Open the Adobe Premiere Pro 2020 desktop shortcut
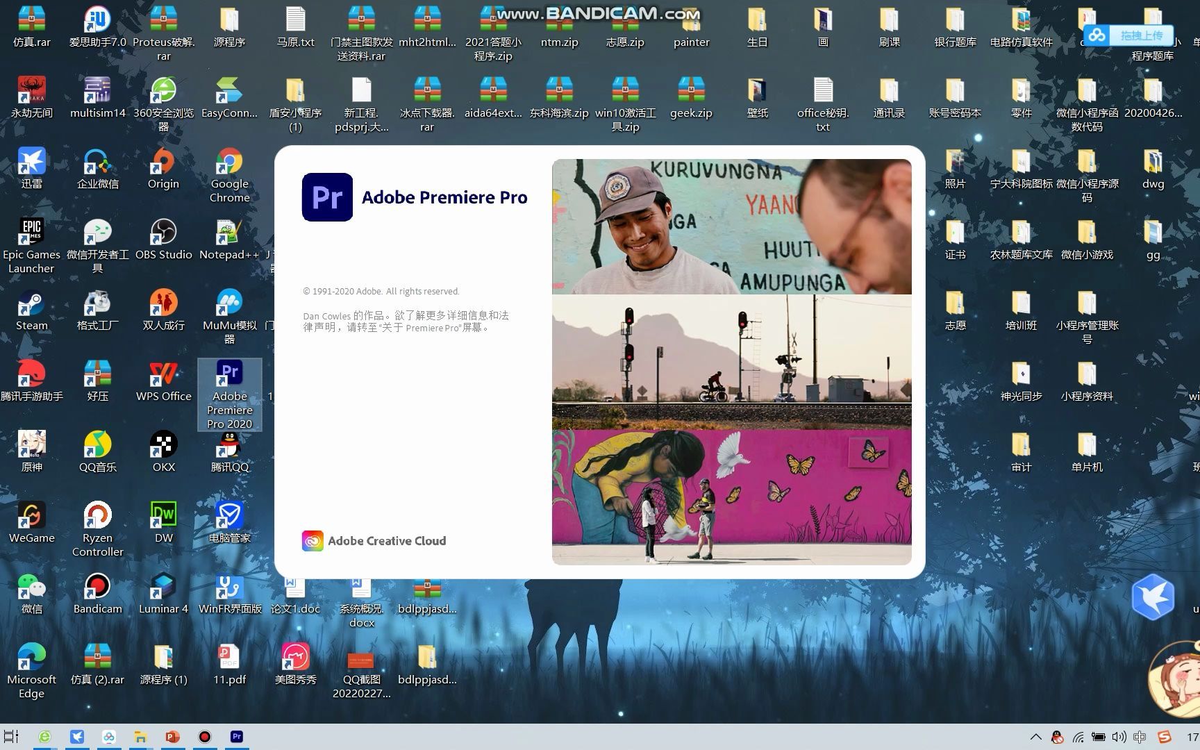Screen dimensions: 1200x750 tap(230, 394)
